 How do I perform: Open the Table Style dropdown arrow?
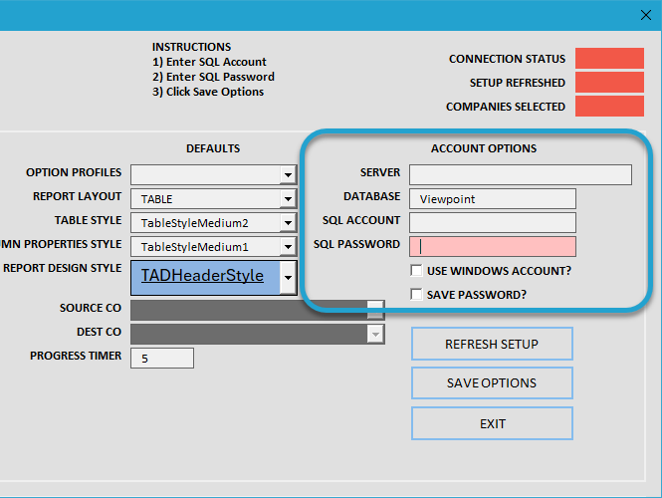[288, 222]
